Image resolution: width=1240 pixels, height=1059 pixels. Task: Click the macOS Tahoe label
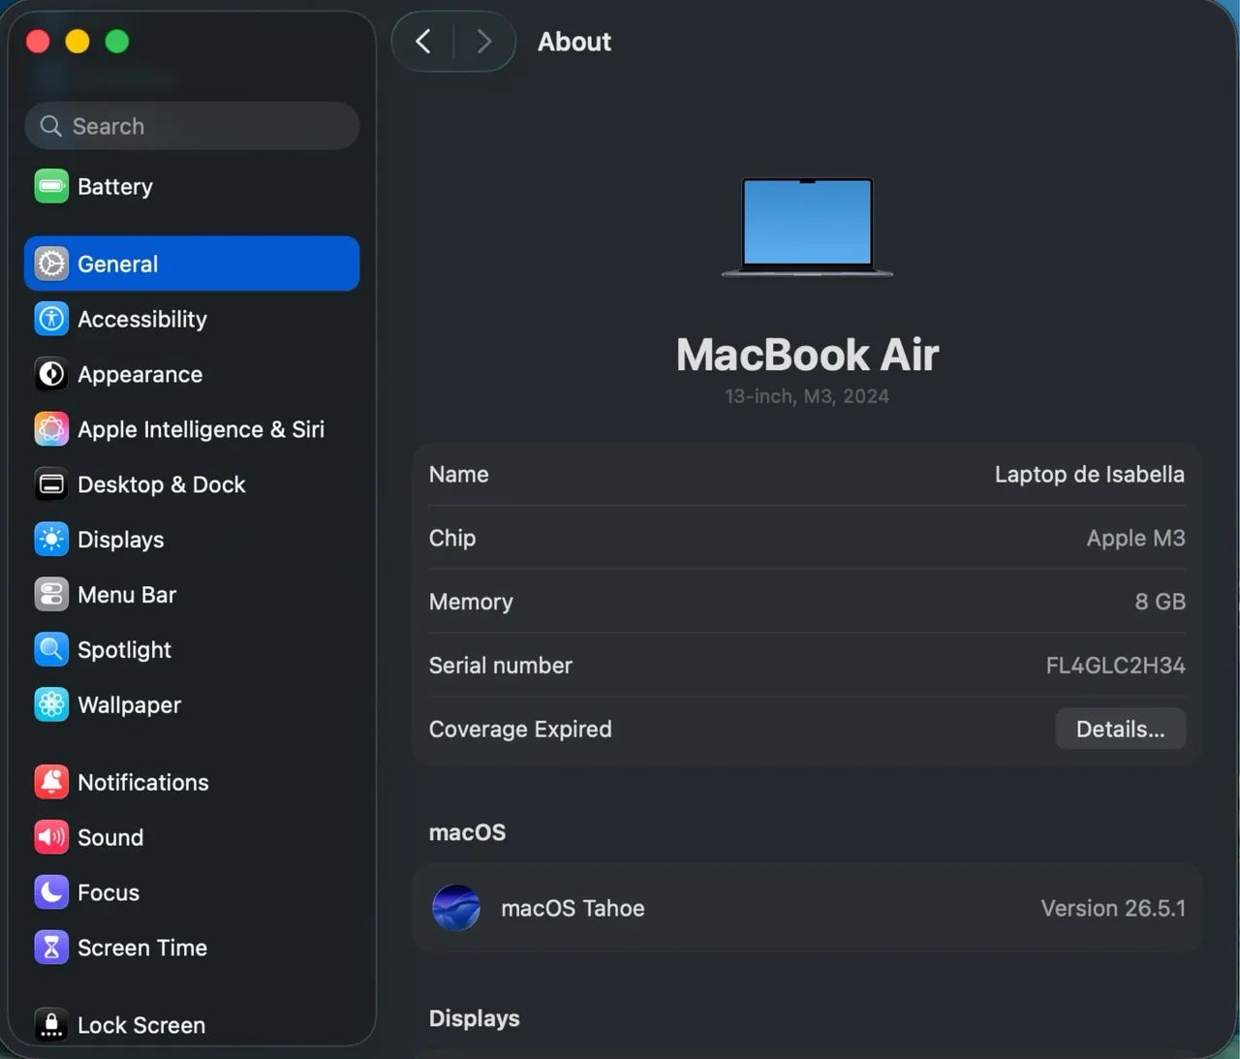573,908
